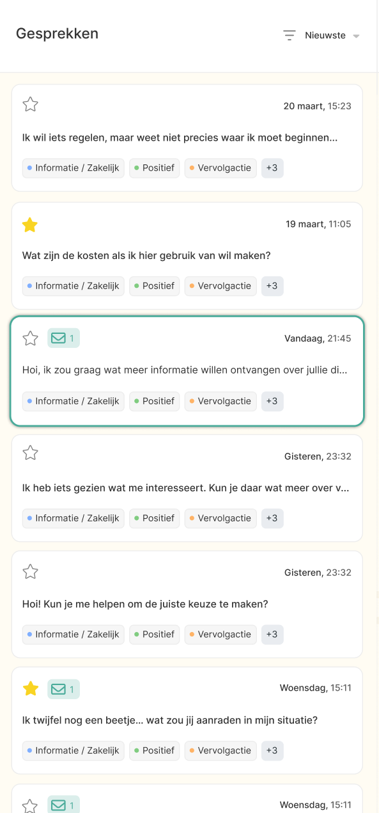Click the mail badge on Vandaag 21:45 conversation

(x=63, y=338)
